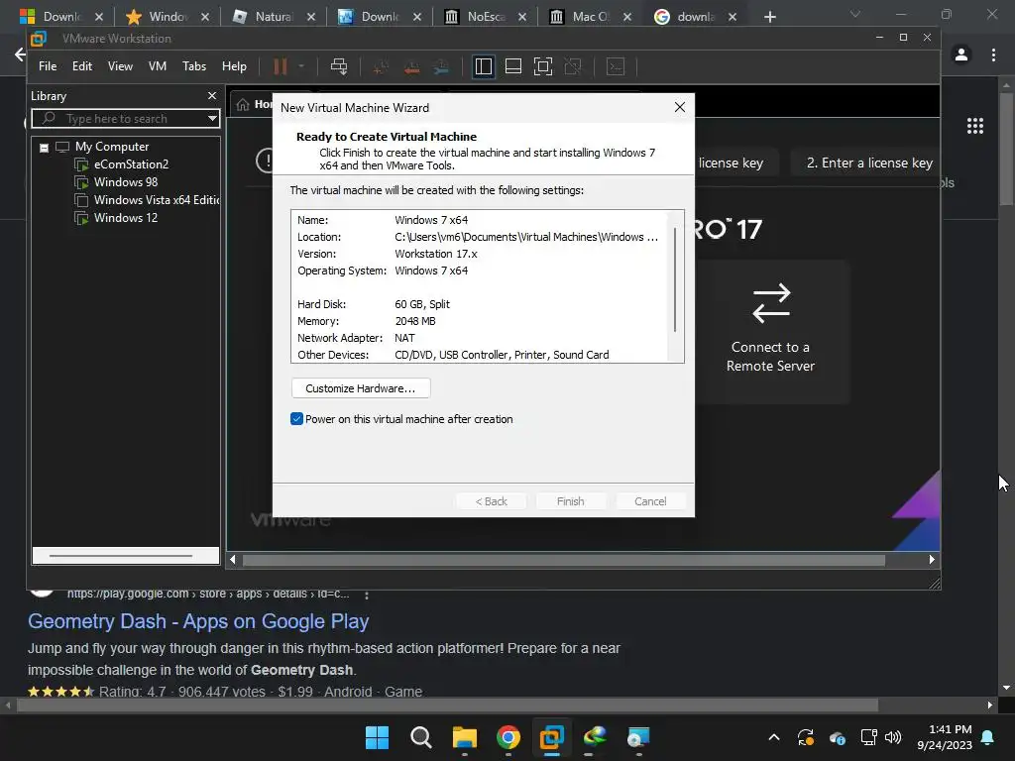Click the send Ctrl+Alt+Del toolbar icon

(339, 66)
